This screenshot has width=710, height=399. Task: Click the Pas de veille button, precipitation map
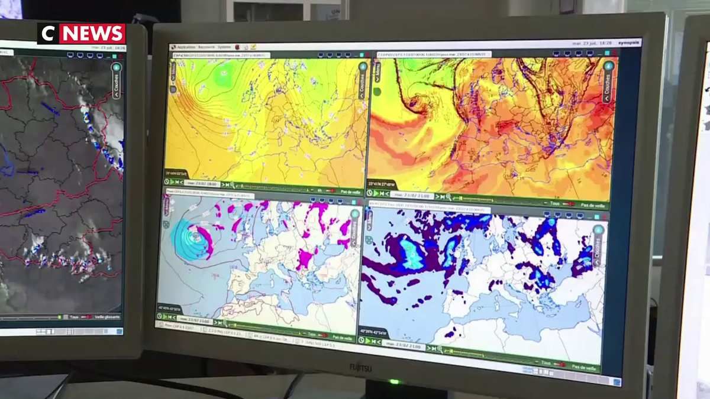585,367
